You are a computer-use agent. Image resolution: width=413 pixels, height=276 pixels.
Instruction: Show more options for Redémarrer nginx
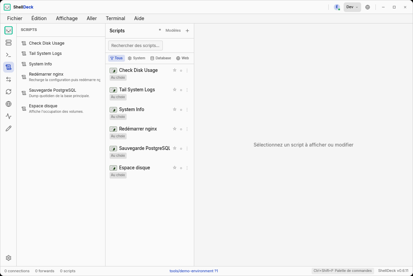click(x=187, y=129)
